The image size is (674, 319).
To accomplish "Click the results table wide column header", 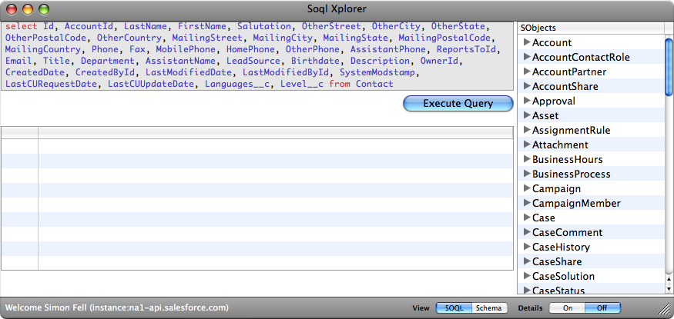I will 276,132.
